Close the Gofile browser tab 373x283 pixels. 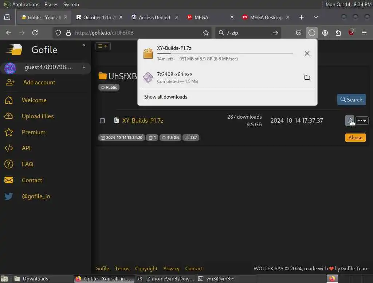tap(66, 17)
